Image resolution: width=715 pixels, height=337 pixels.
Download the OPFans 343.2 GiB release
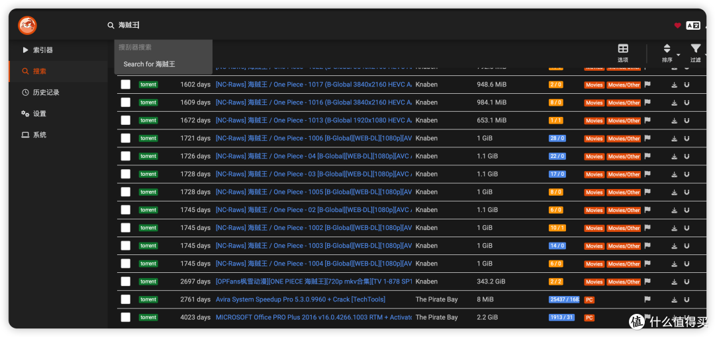click(675, 281)
